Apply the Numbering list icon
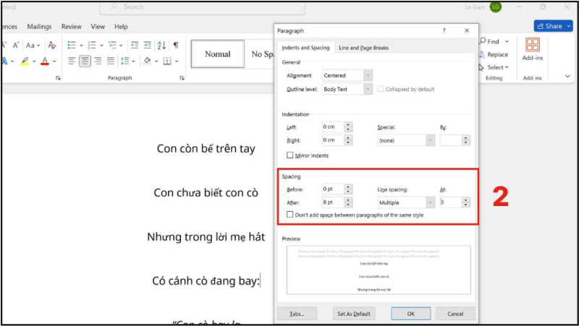The height and width of the screenshot is (326, 579). [x=92, y=45]
